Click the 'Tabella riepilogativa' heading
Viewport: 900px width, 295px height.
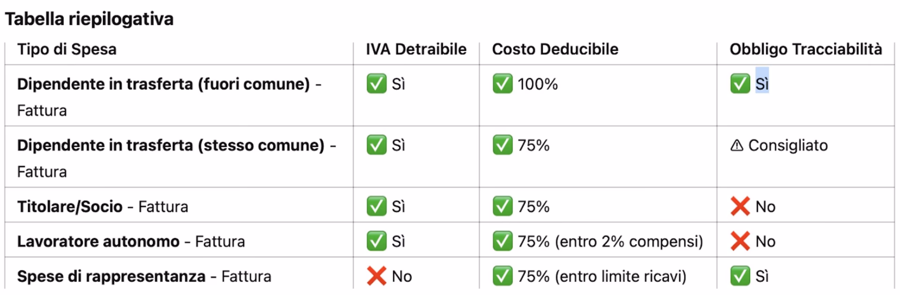(x=89, y=19)
